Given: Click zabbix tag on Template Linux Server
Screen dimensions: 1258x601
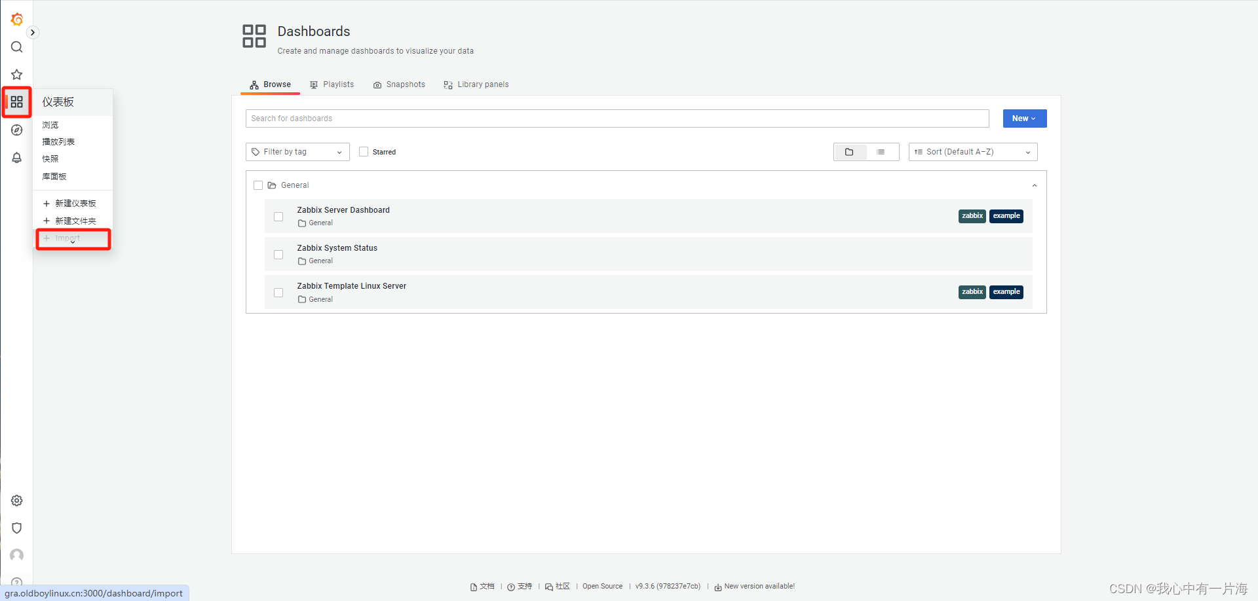Looking at the screenshot, I should pyautogui.click(x=972, y=292).
